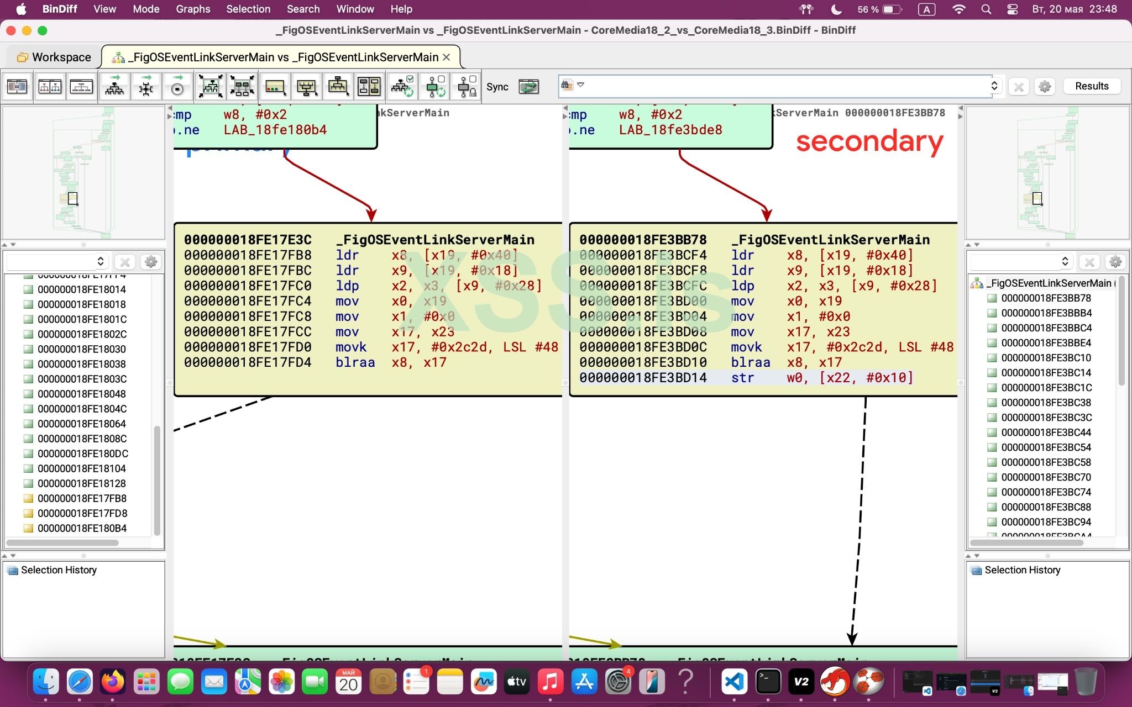Clear the search with the X button

click(x=1019, y=86)
